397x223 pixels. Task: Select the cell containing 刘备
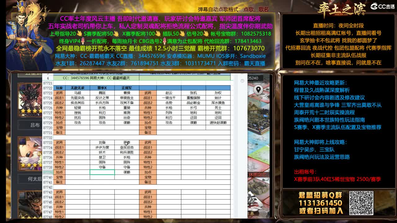tap(102, 142)
